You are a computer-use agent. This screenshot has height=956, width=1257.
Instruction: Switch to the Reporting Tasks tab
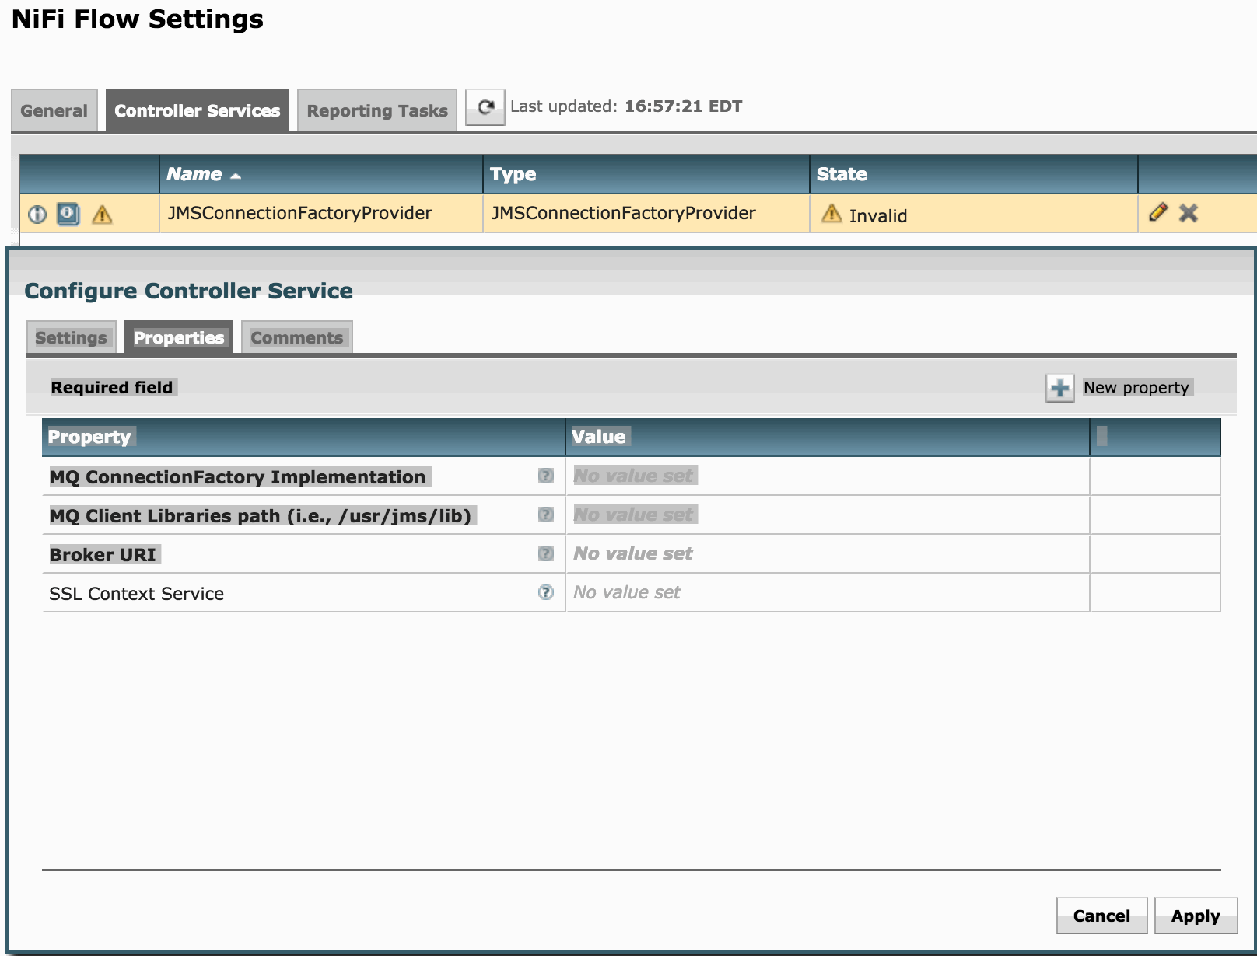coord(376,110)
